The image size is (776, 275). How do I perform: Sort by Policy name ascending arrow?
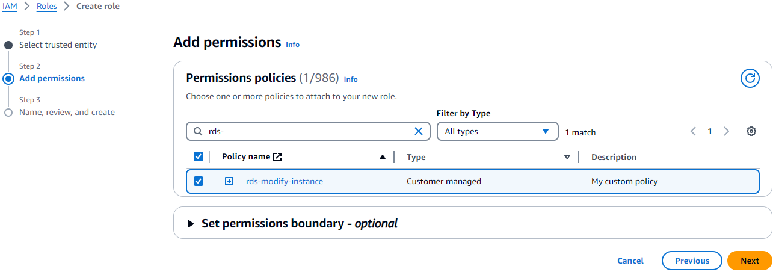pos(383,157)
